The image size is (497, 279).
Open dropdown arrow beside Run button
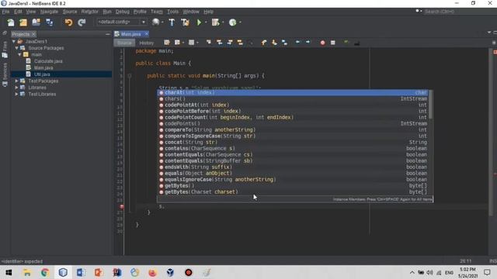(x=206, y=22)
